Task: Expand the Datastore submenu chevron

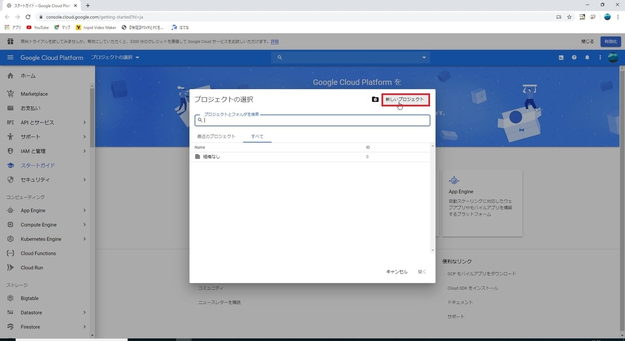Action: pyautogui.click(x=84, y=312)
